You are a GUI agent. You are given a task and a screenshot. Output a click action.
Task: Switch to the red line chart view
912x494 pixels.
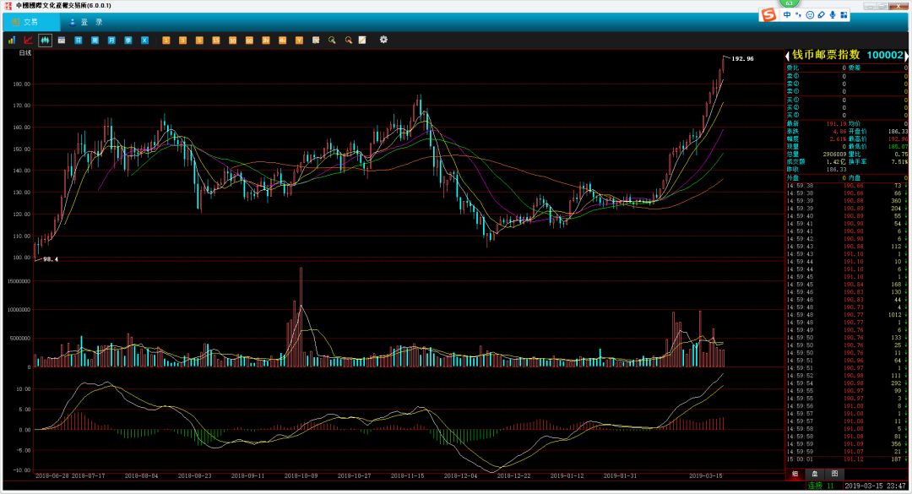tap(28, 41)
